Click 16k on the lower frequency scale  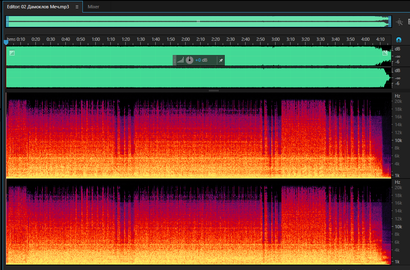click(398, 203)
